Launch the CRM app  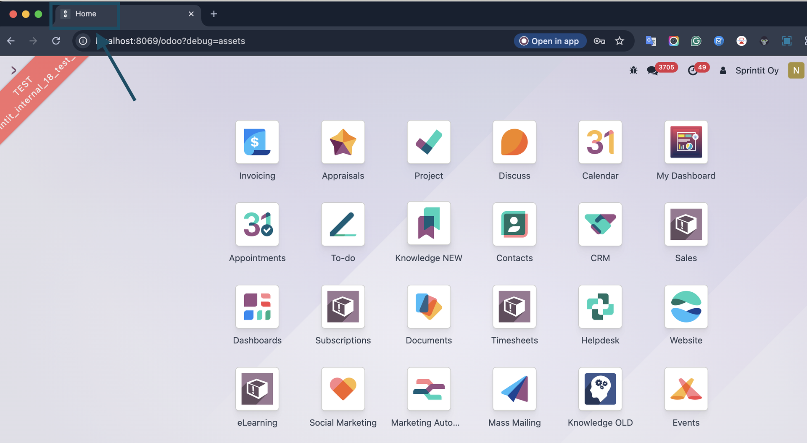tap(600, 224)
